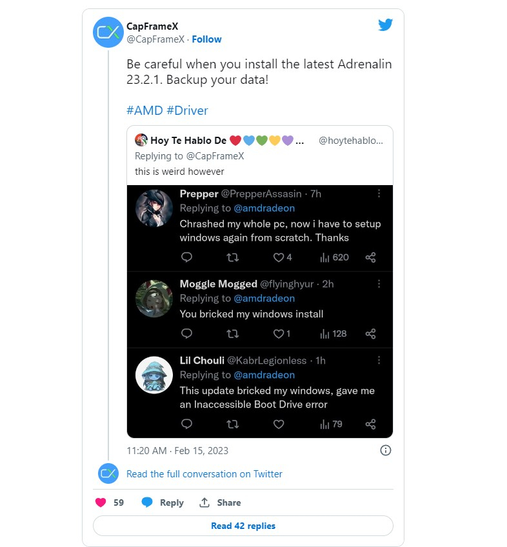Click reply bubble under Prepper's tweet
This screenshot has height=547, width=507.
(x=186, y=257)
